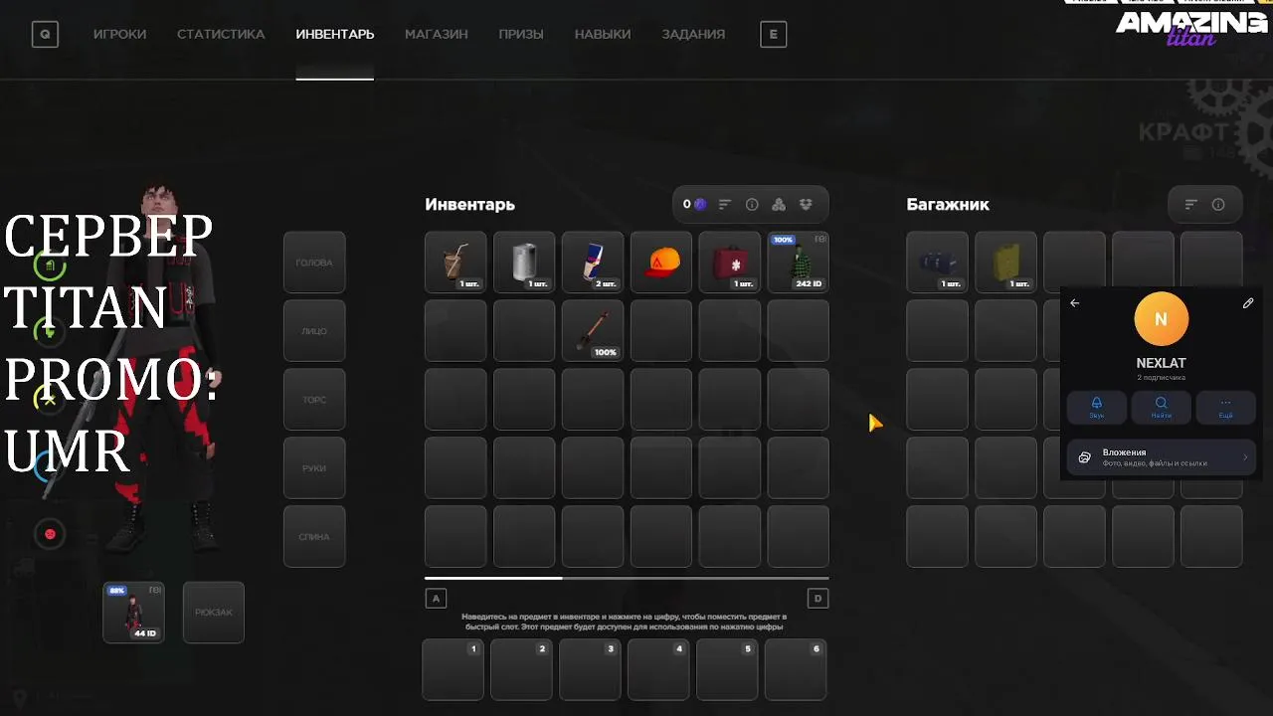1273x716 pixels.
Task: Click the E key navigation button
Action: [773, 34]
